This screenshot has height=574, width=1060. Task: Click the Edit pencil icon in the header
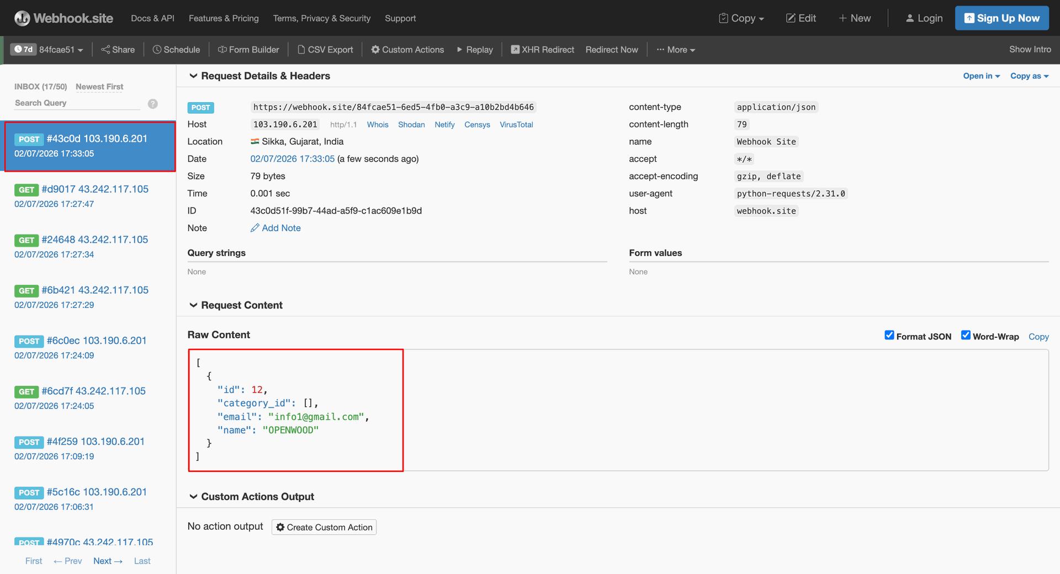[x=791, y=18]
